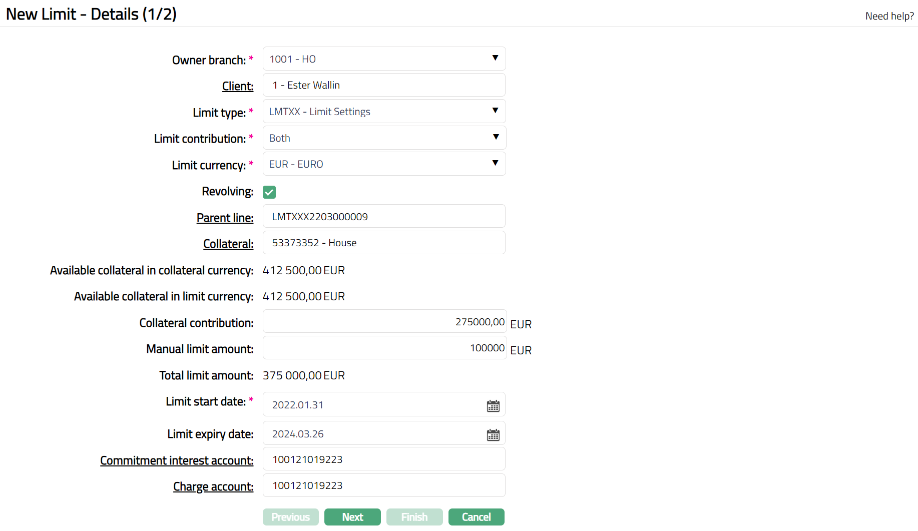
Task: Click into the Manual limit amount field
Action: [384, 348]
